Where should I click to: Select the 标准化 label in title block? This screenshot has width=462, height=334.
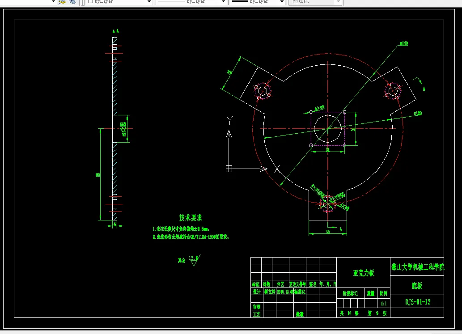click(x=300, y=292)
